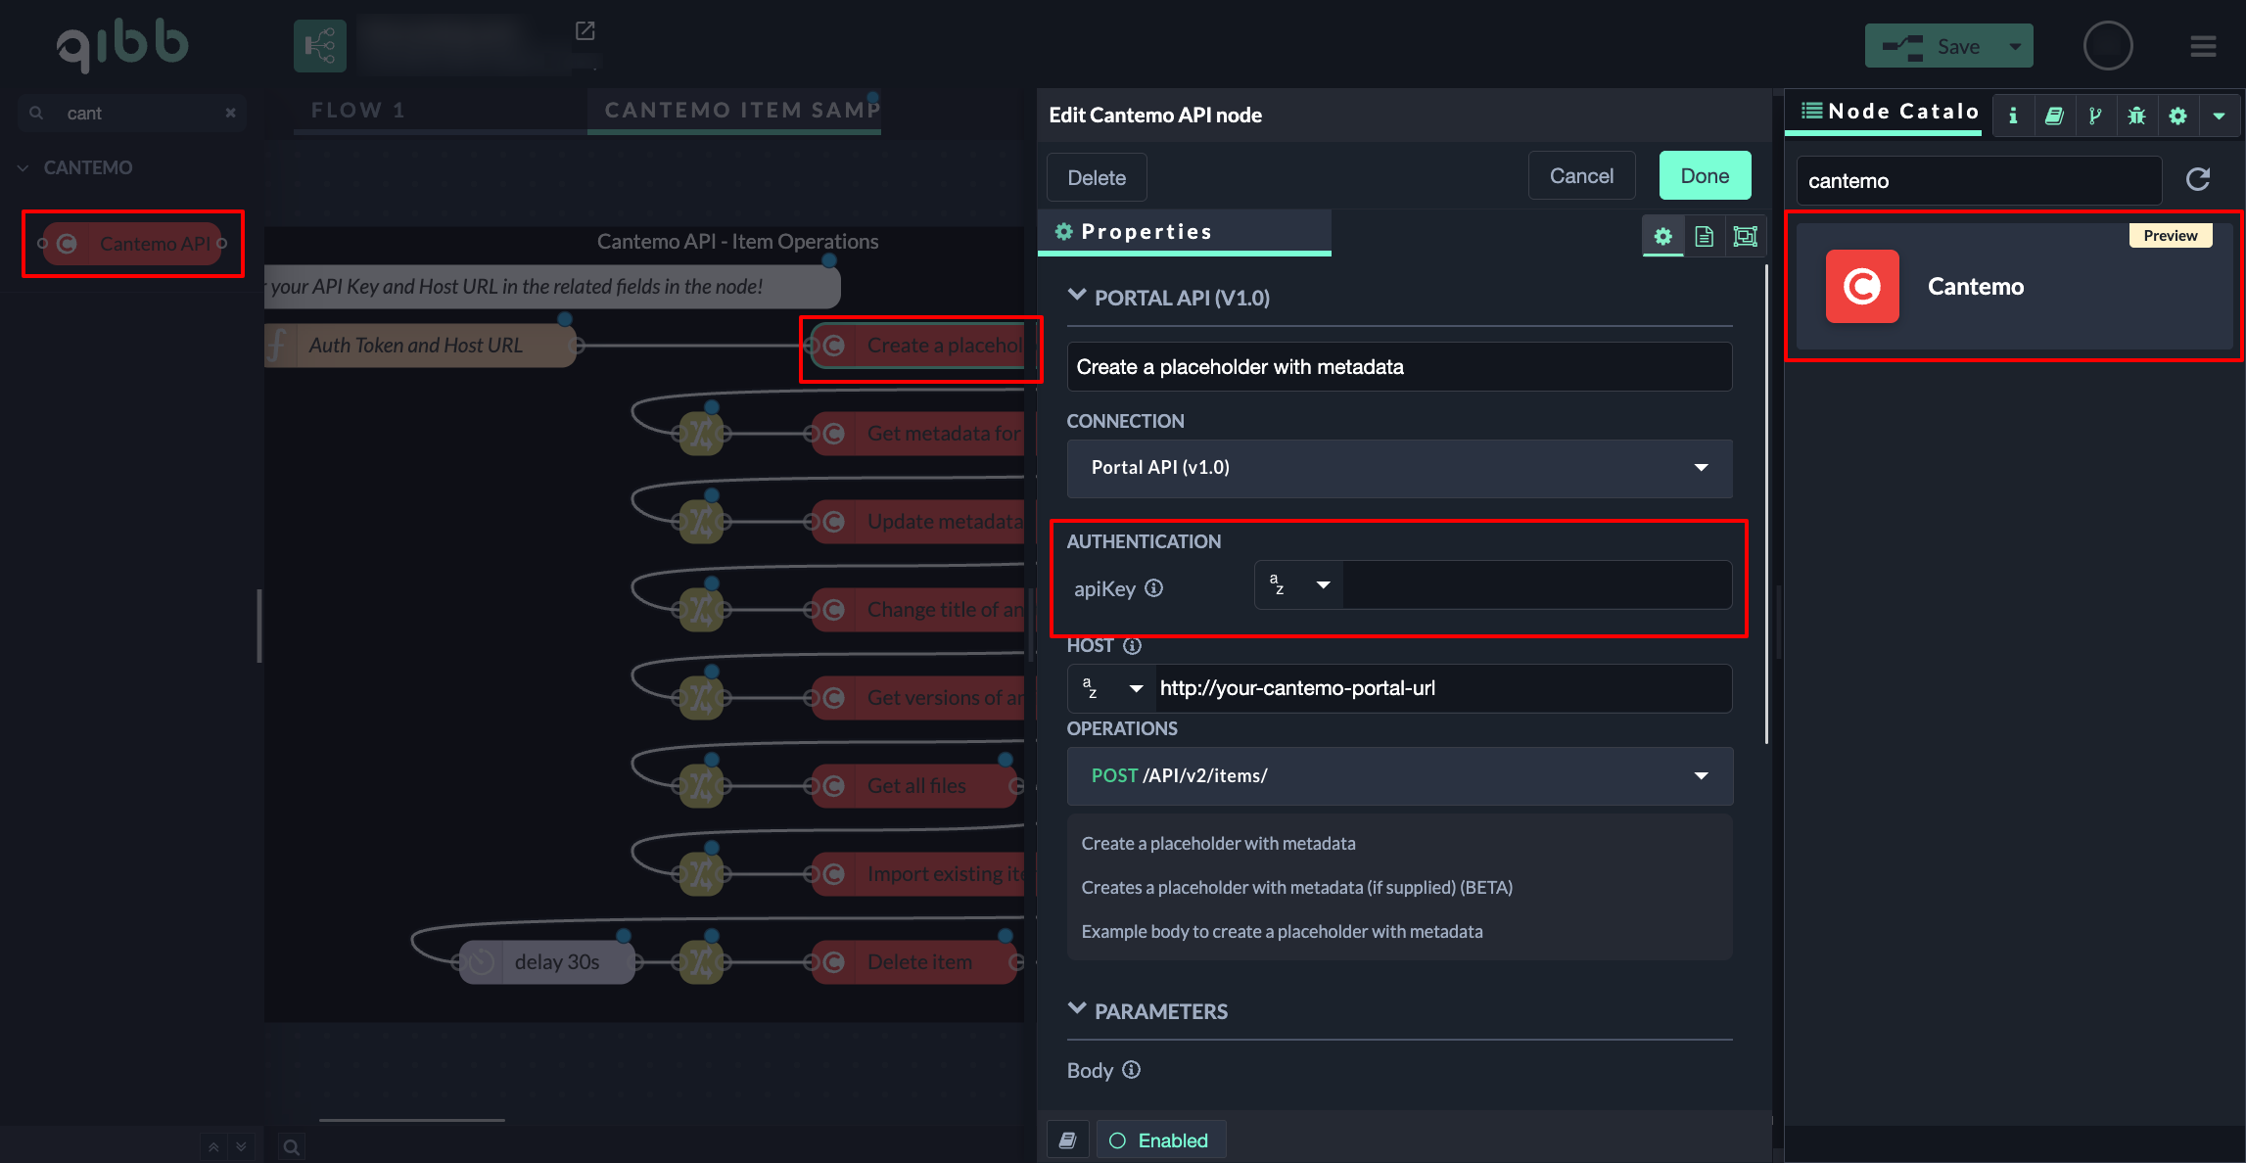Refresh the node catalog search
2246x1163 pixels.
[x=2198, y=179]
